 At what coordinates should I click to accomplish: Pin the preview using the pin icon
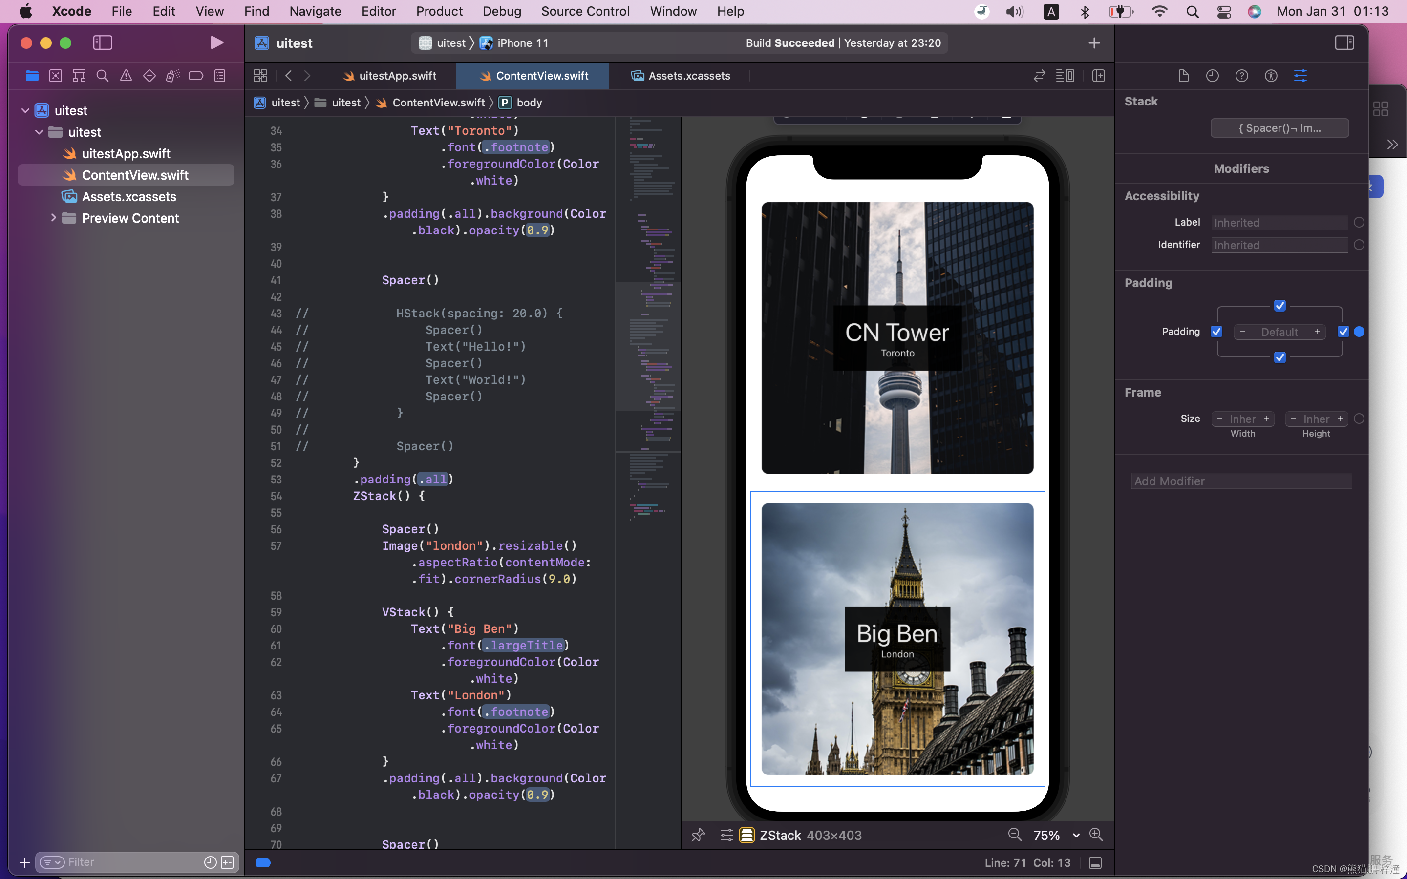click(x=698, y=835)
